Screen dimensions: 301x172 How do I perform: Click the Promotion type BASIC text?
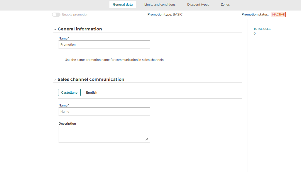pos(165,15)
